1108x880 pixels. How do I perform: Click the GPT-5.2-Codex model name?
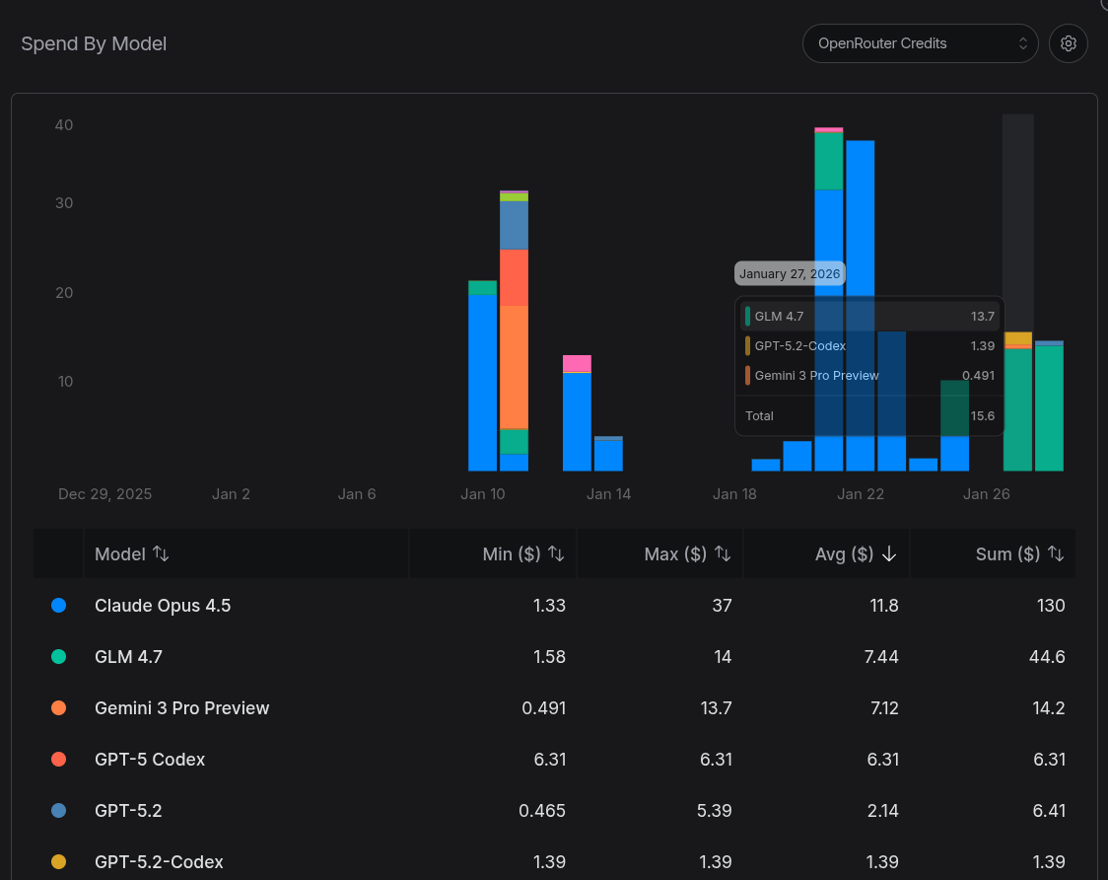(159, 862)
